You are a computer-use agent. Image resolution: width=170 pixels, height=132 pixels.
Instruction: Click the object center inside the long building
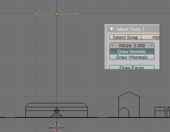(x=57, y=111)
